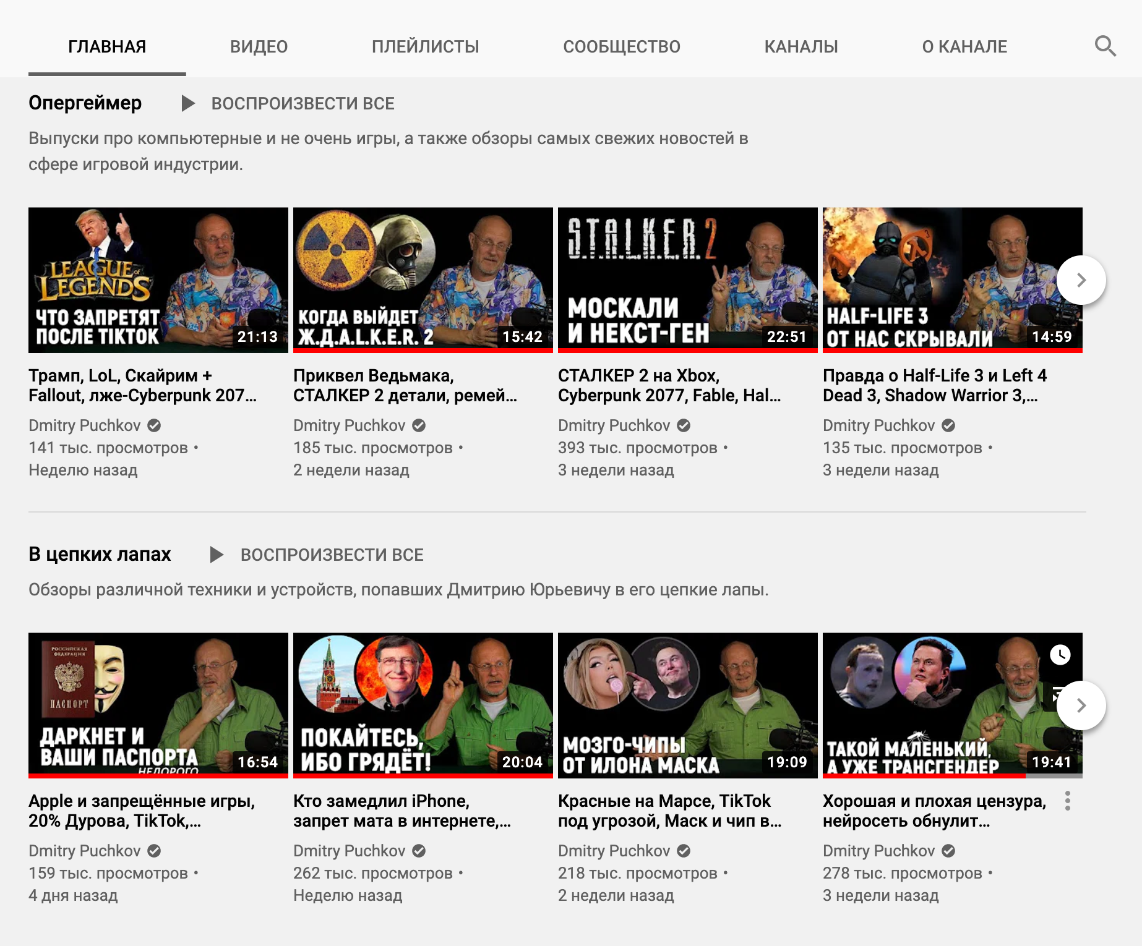Open the channel search magnifier icon

[x=1105, y=46]
